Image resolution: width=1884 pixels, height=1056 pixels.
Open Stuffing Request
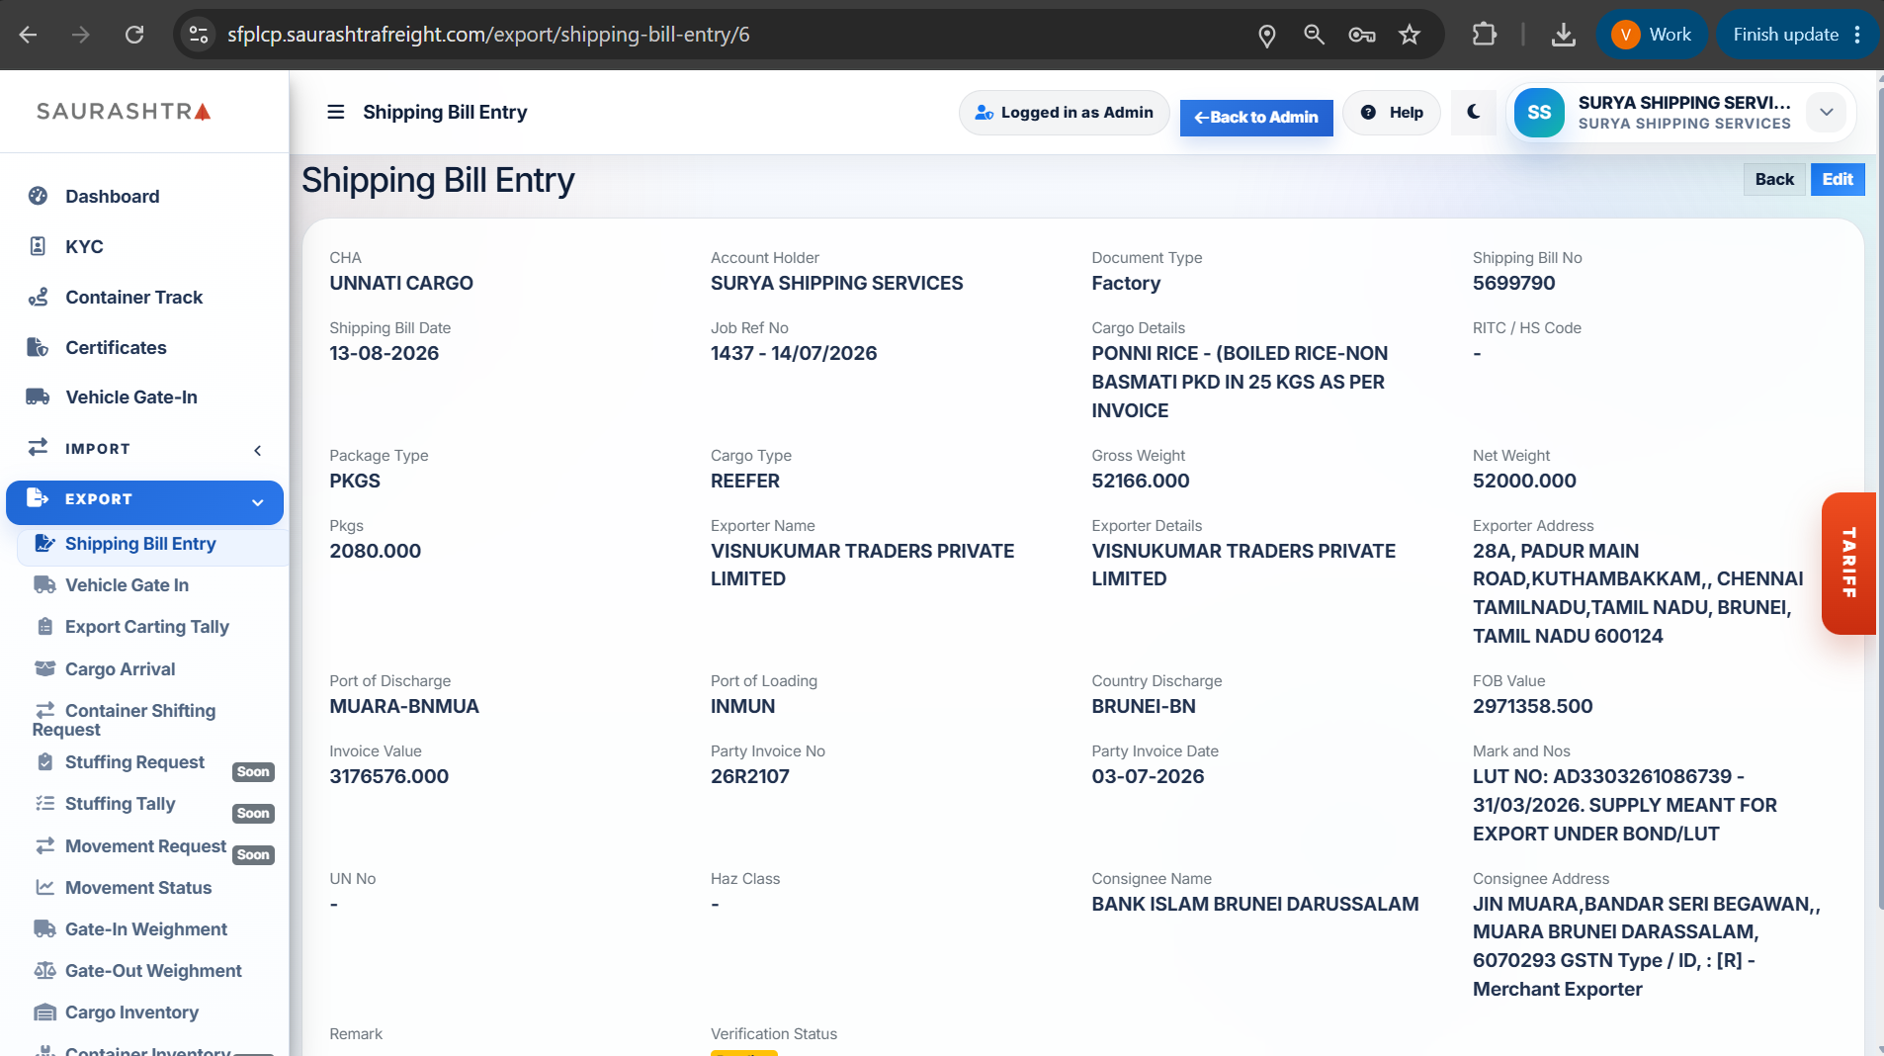click(x=134, y=762)
